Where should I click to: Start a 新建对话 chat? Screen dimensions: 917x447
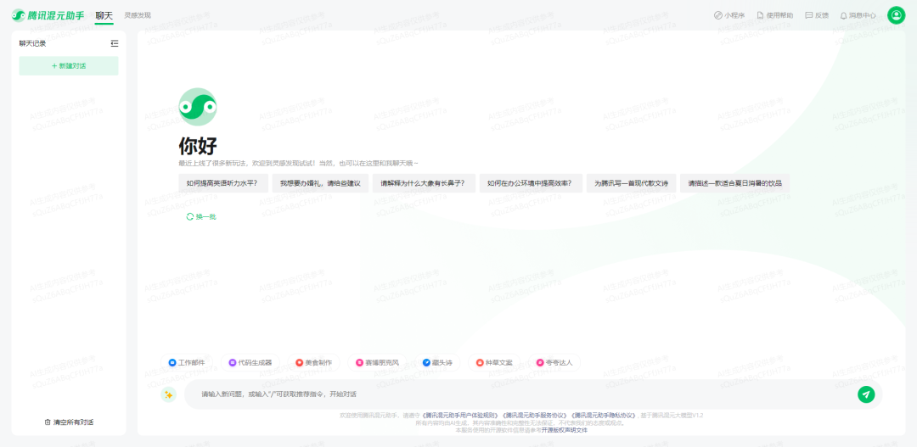69,66
